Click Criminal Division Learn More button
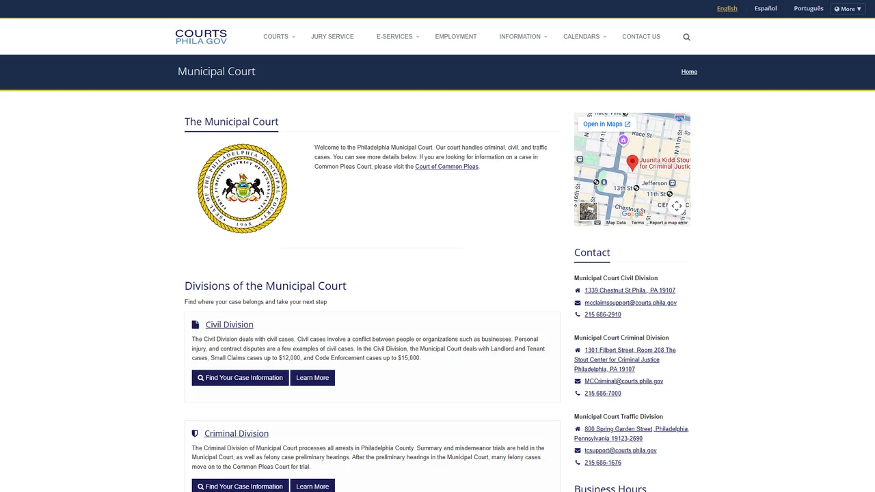875x492 pixels. [312, 486]
